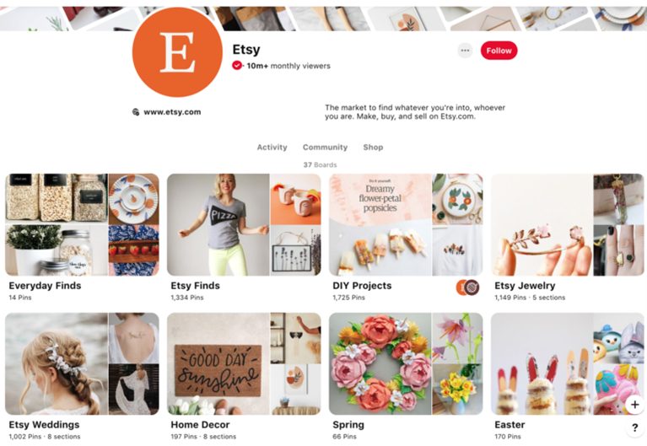This screenshot has width=647, height=446.
Task: Open the Etsy Weddings board
Action: tap(82, 363)
